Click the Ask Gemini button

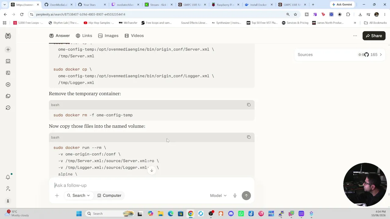pyautogui.click(x=342, y=5)
